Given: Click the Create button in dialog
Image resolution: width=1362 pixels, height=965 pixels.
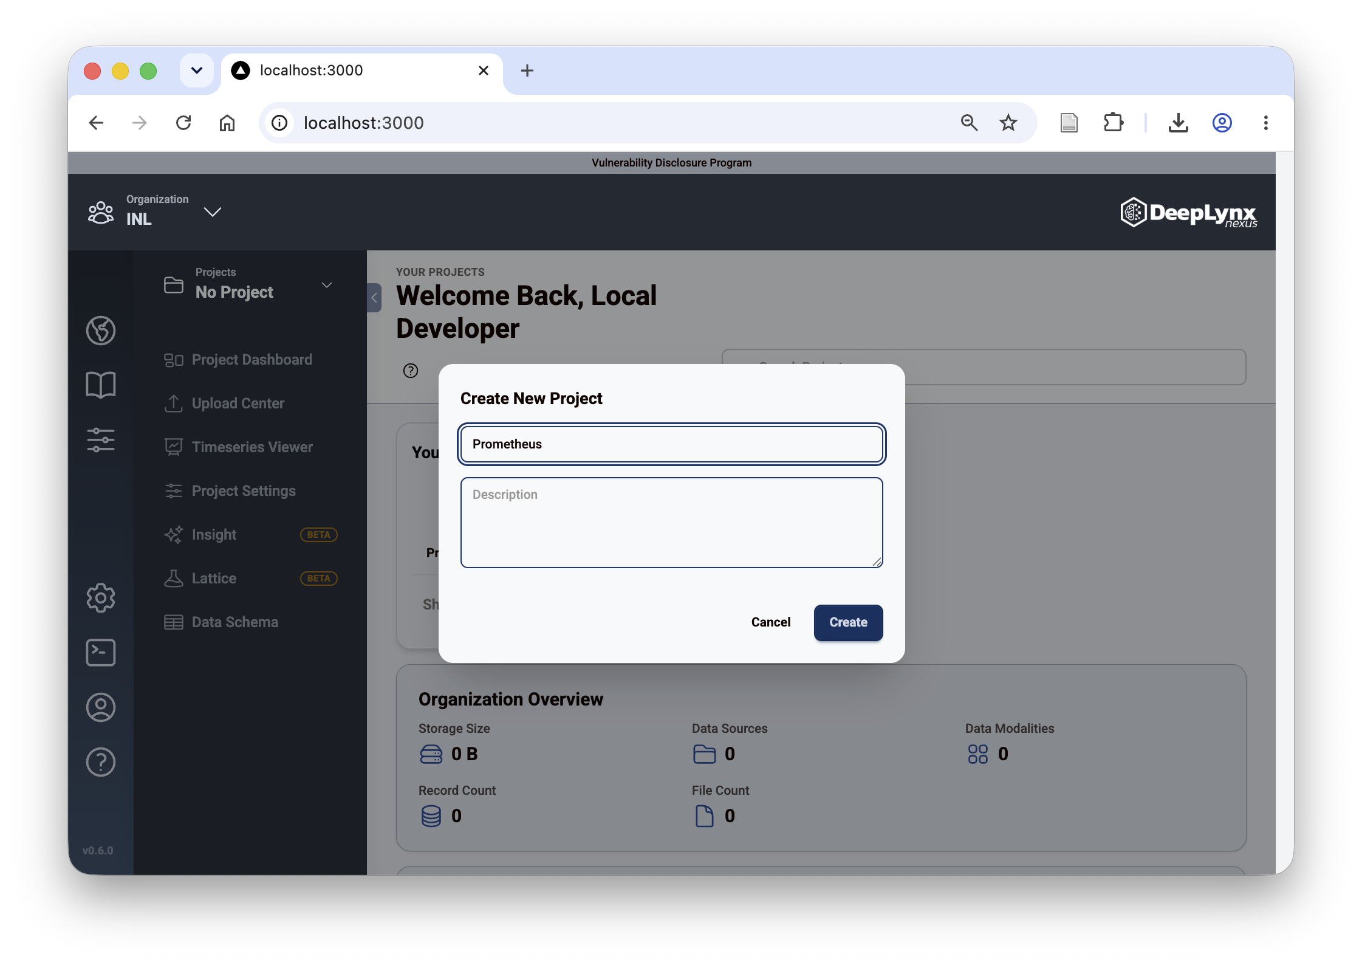Looking at the screenshot, I should coord(848,622).
